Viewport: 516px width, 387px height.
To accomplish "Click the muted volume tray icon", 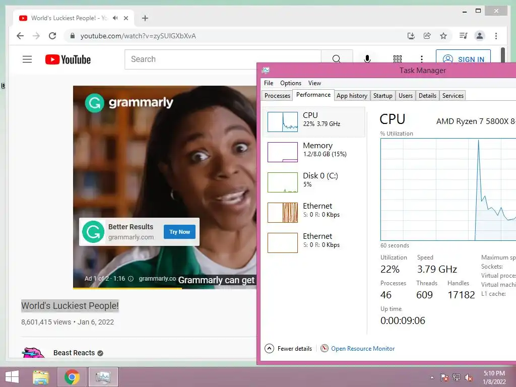I will (469, 377).
